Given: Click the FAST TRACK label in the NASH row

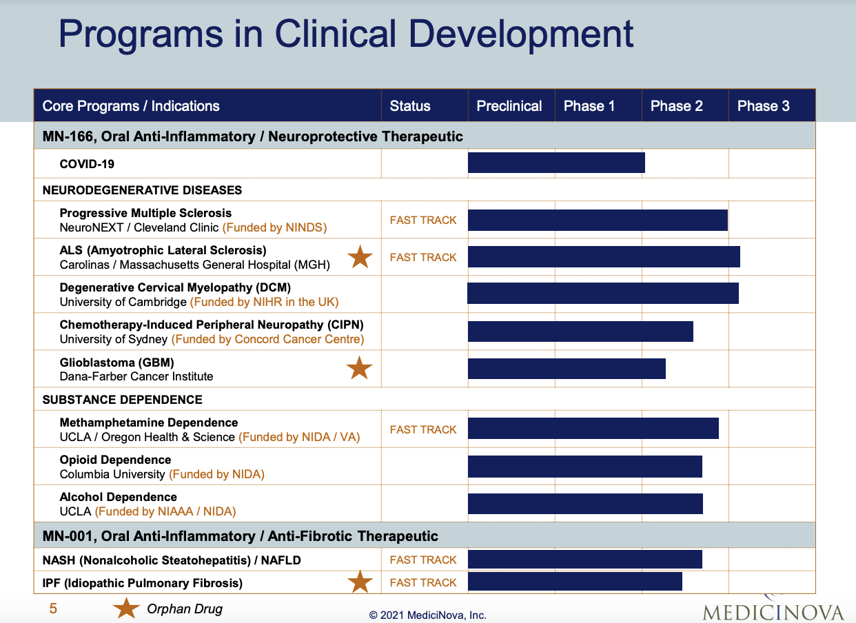Looking at the screenshot, I should click(x=423, y=560).
